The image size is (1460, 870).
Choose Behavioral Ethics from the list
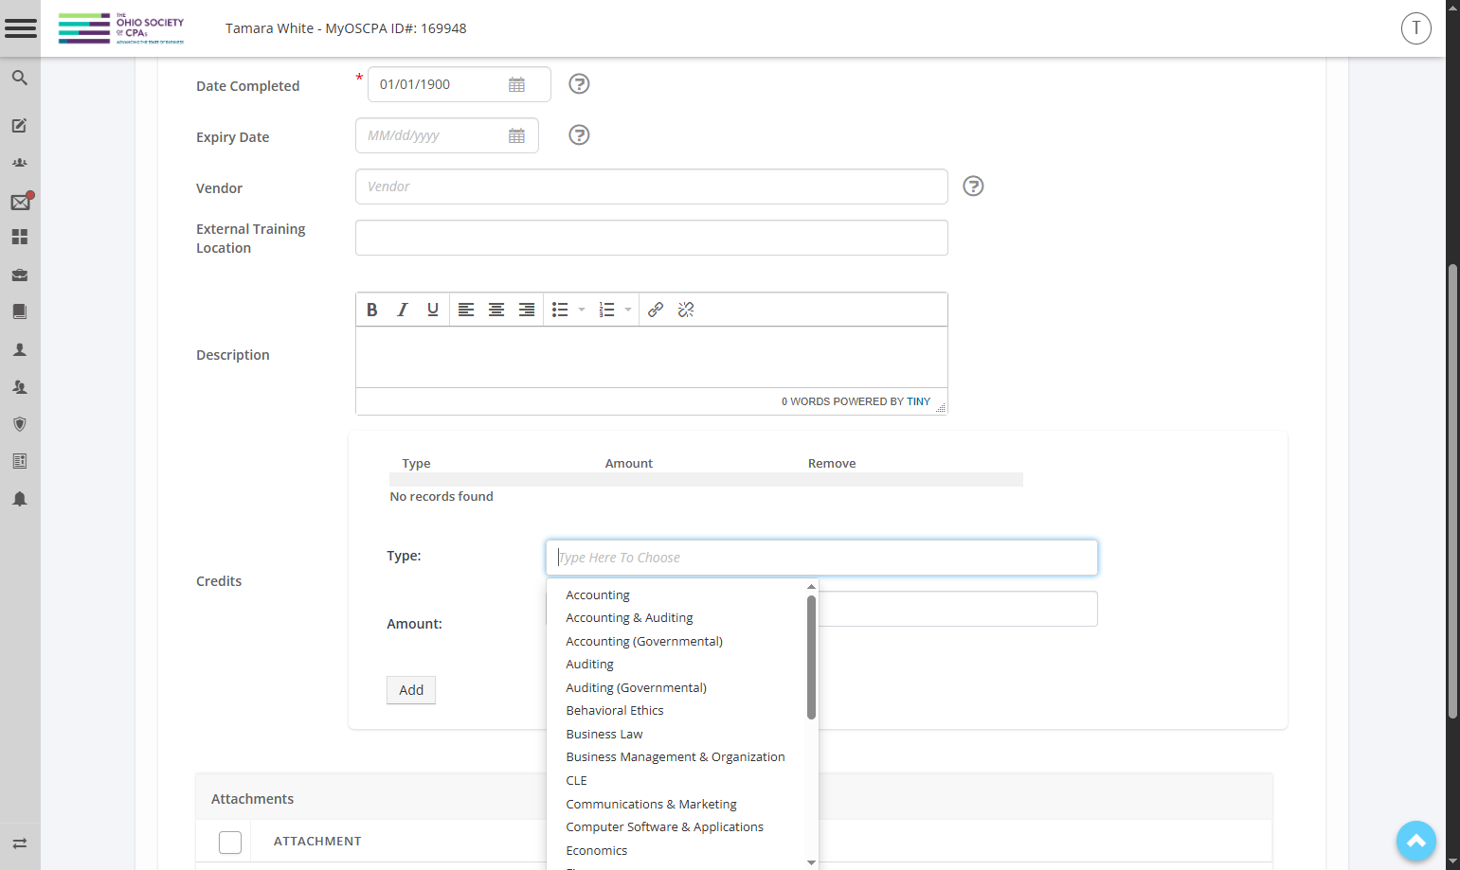click(x=615, y=711)
